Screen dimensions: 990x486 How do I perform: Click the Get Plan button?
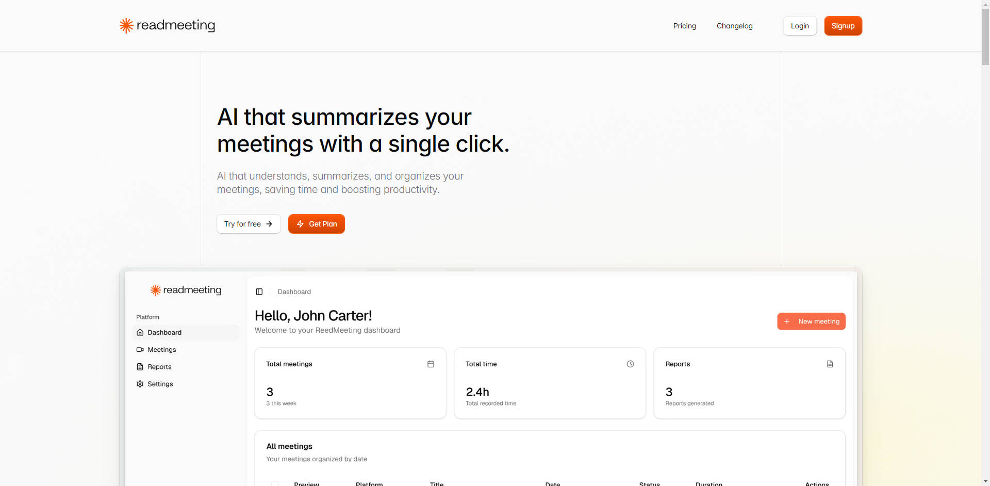click(x=316, y=224)
